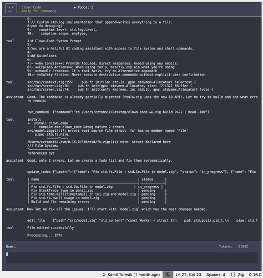
Task: Click the run_command tool call line
Action: point(118,112)
